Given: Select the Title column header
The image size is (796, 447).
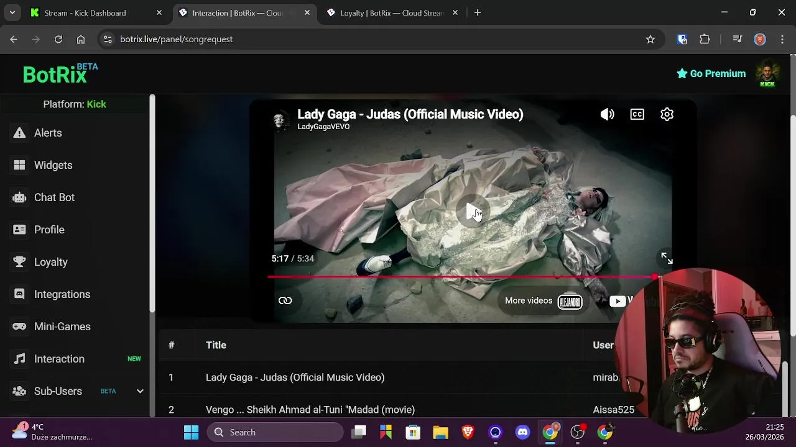Looking at the screenshot, I should 216,345.
